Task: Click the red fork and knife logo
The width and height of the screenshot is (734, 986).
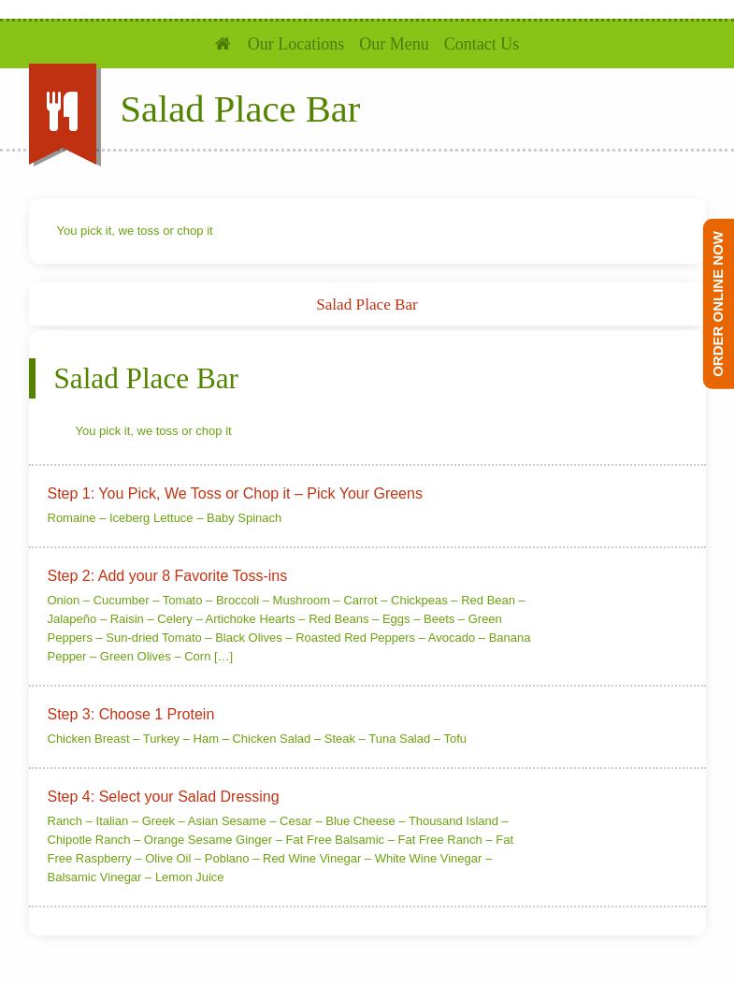Action: point(63,114)
